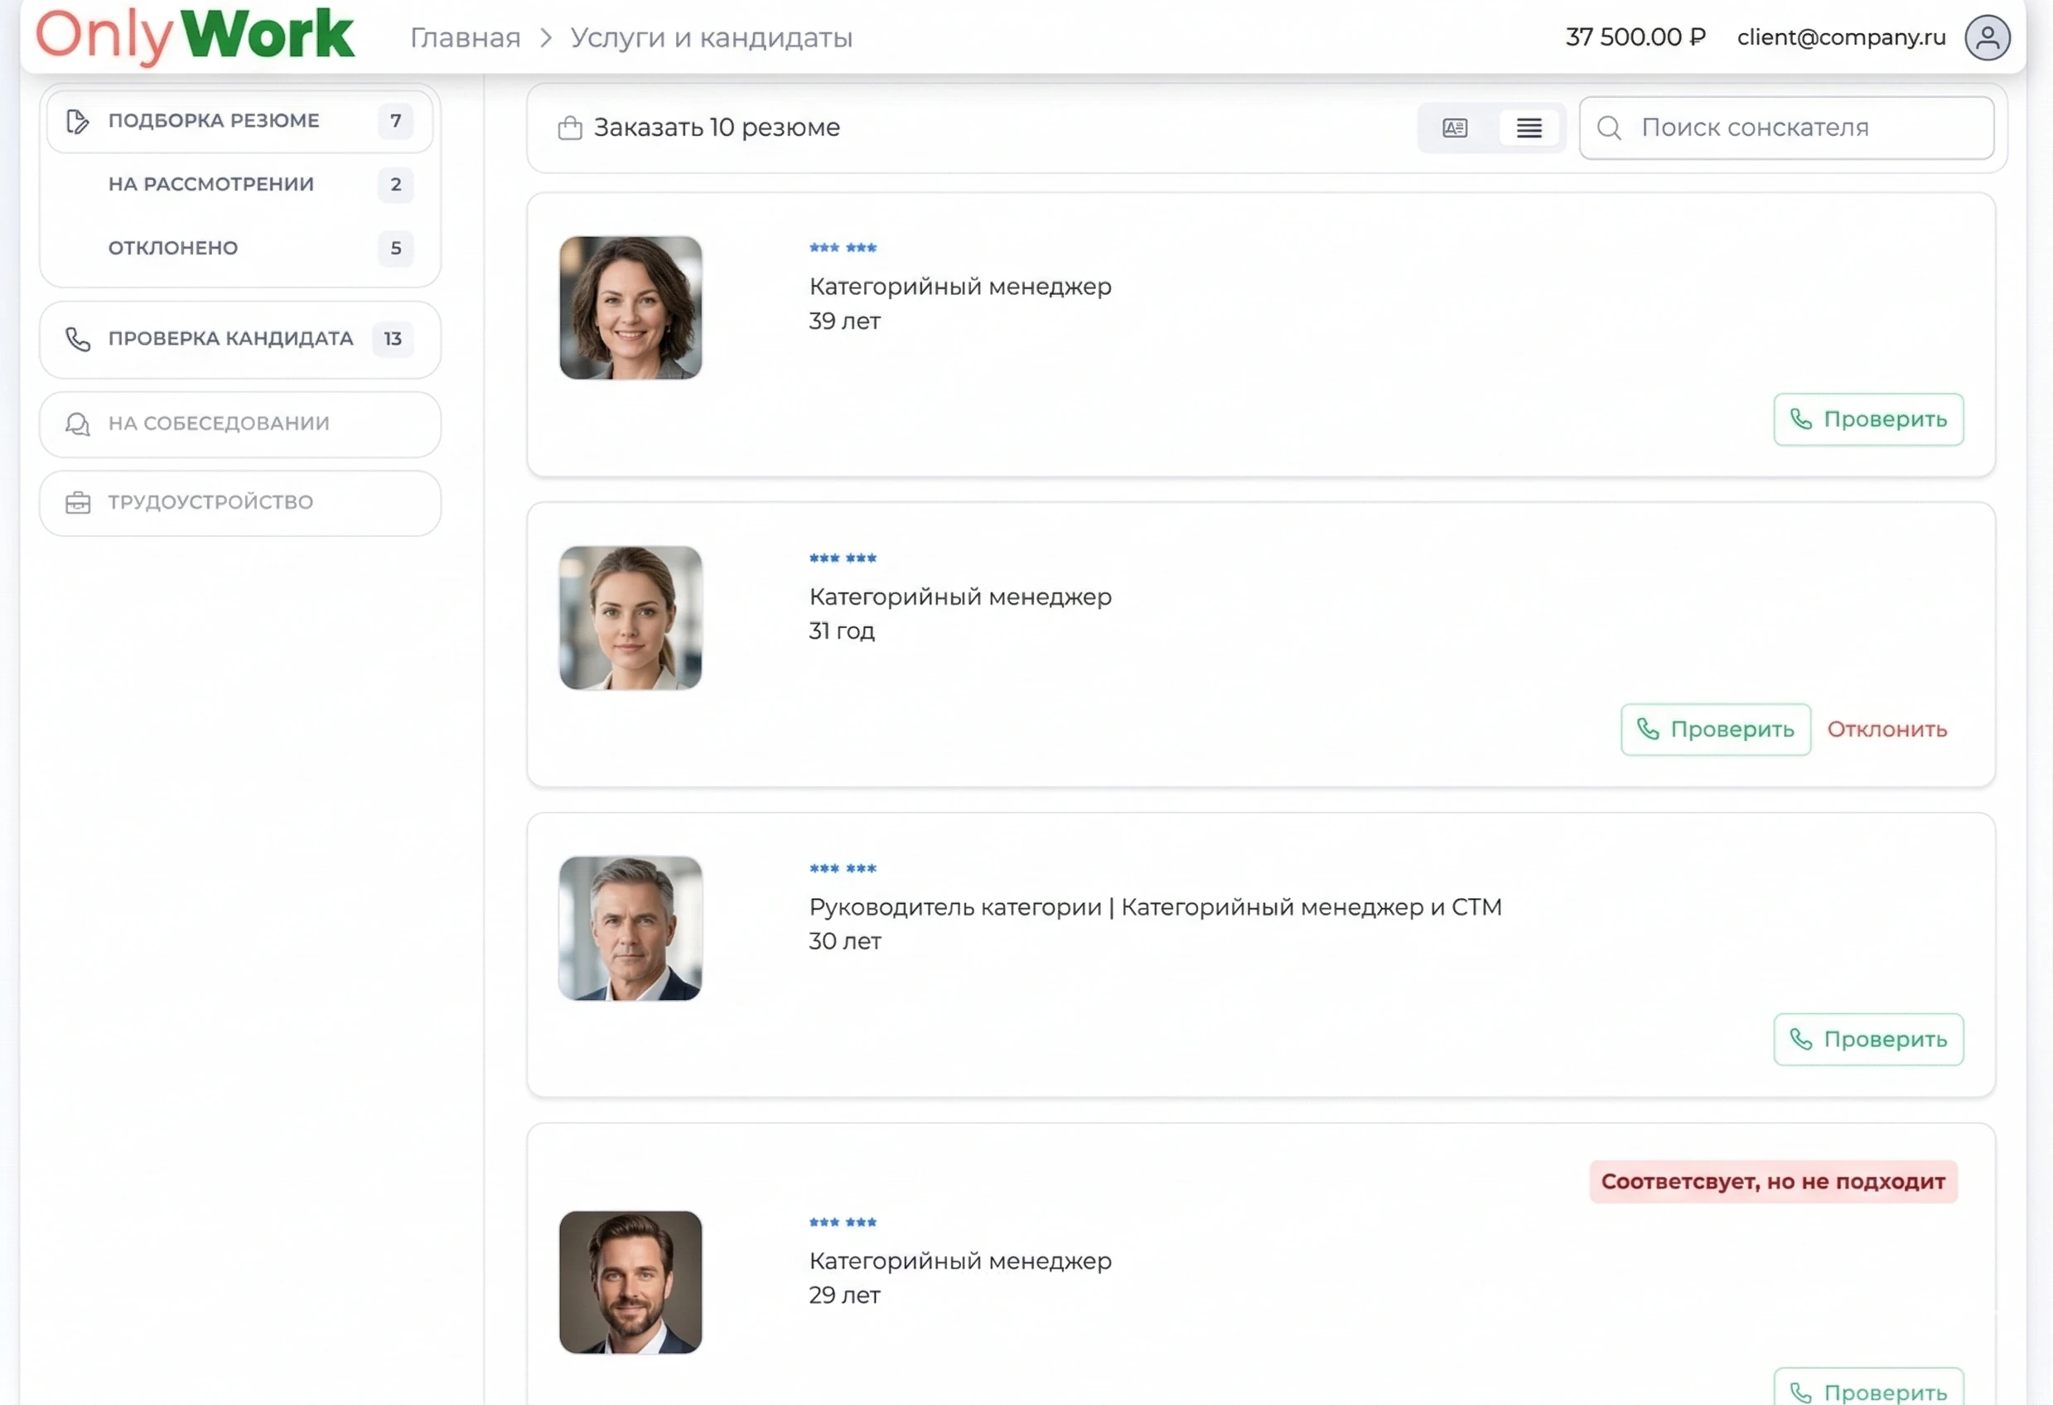Click the phone icon on 'Проверка кандидата'
Screen dimensions: 2053x1405
pyautogui.click(x=78, y=339)
